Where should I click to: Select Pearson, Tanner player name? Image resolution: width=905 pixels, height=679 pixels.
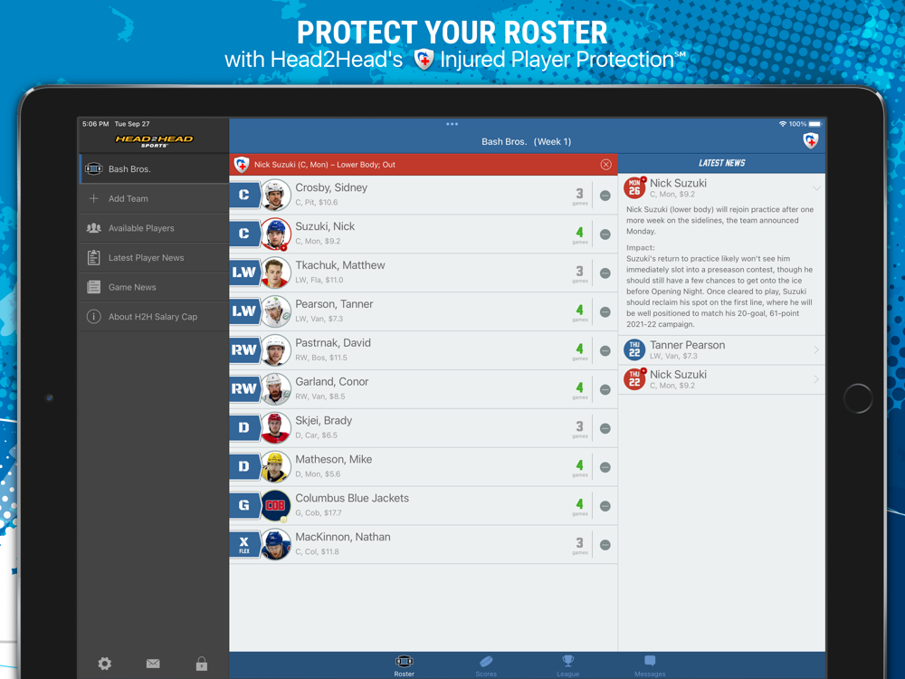(334, 303)
